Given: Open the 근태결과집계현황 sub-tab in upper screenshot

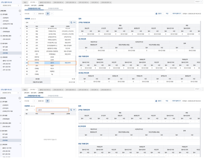Looking at the screenshot, I should 53,9.
